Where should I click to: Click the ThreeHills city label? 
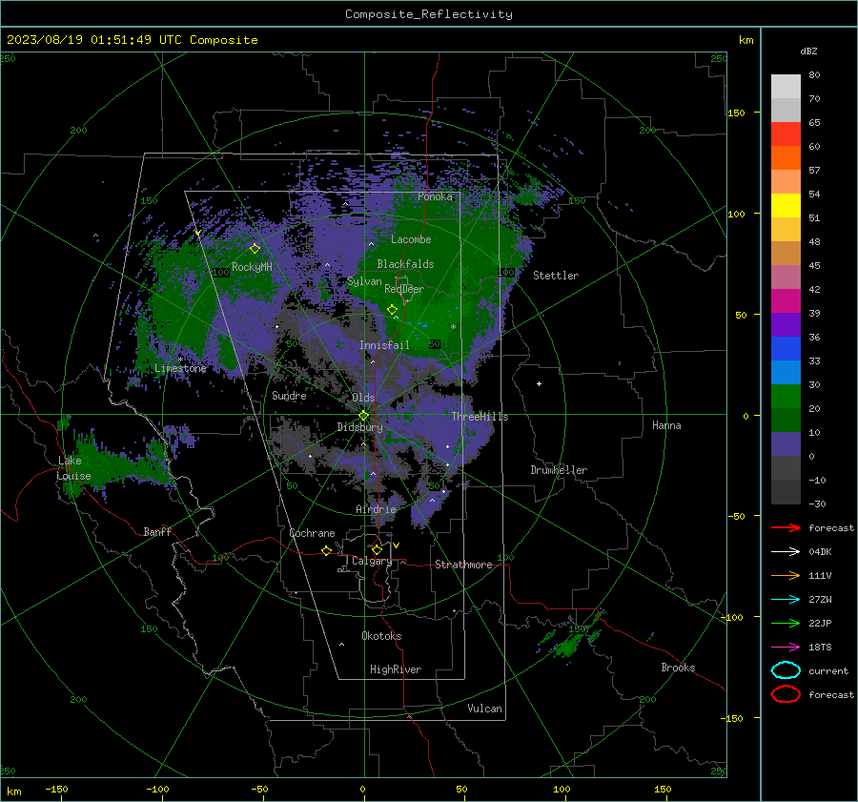pyautogui.click(x=480, y=417)
